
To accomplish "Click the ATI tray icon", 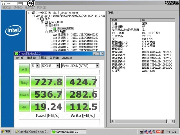I will click(158, 132).
